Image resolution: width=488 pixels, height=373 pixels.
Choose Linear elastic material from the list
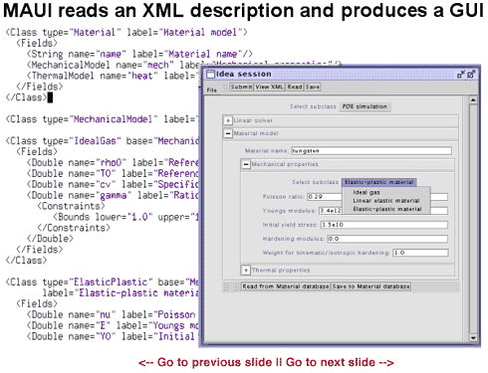[386, 201]
